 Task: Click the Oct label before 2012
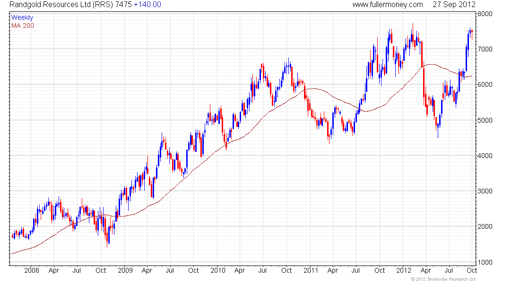coord(380,270)
